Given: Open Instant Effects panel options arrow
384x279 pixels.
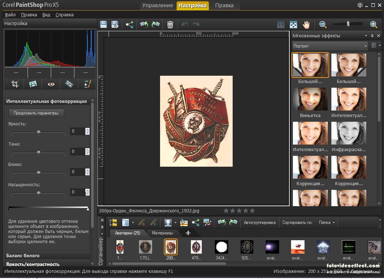Looking at the screenshot, I should click(x=366, y=36).
